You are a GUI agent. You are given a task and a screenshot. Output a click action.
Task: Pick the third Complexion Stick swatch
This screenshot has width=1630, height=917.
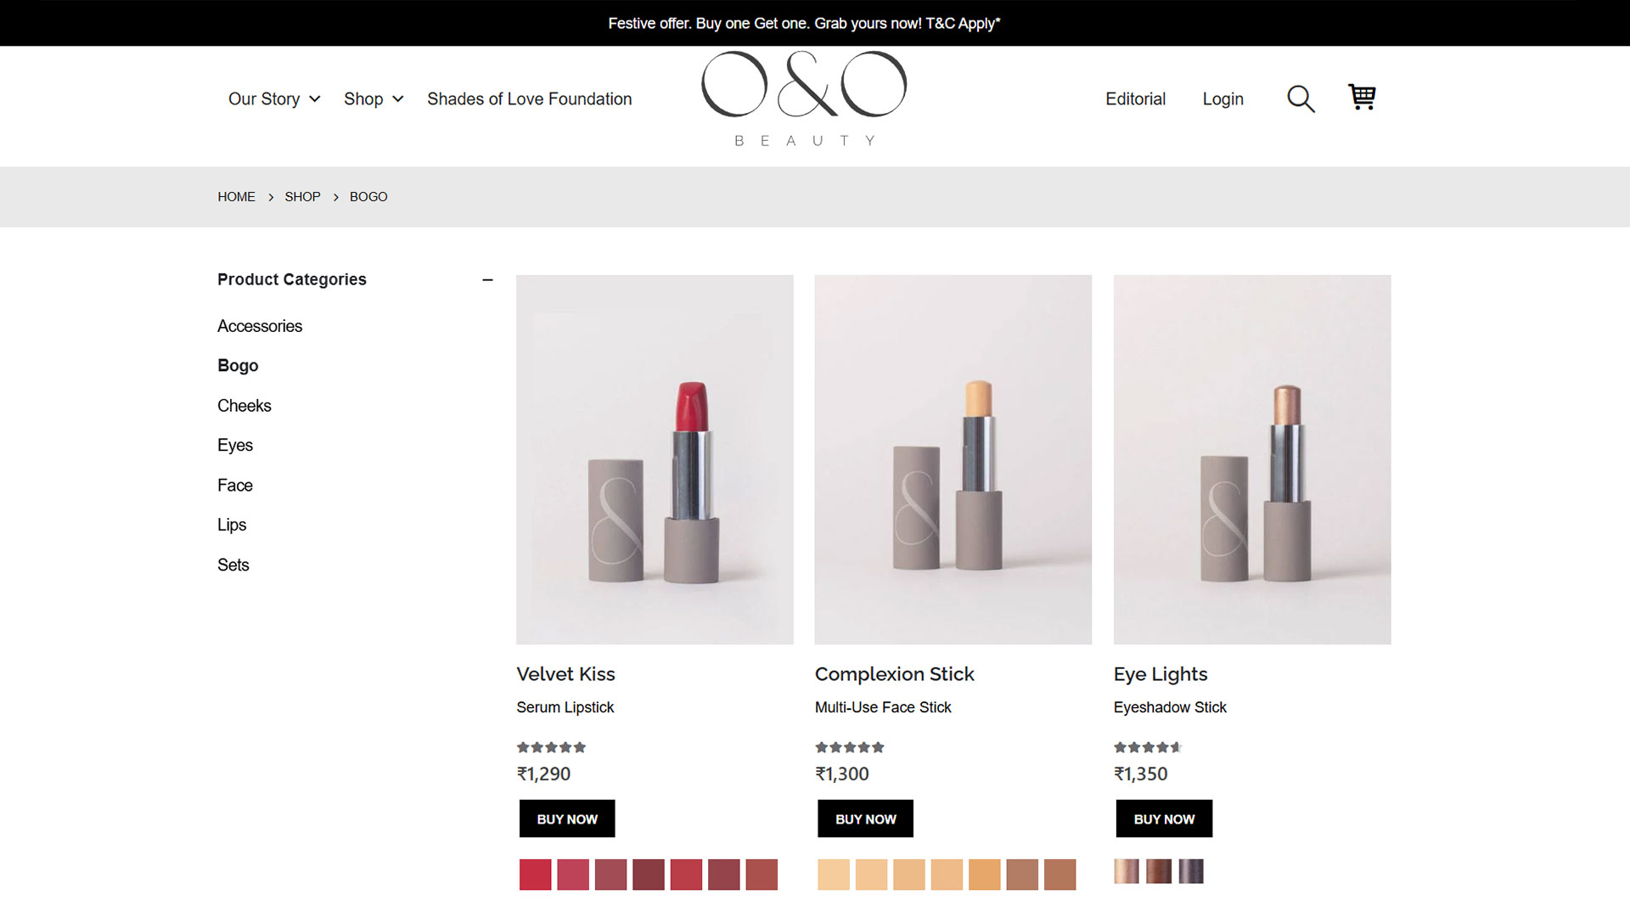[x=909, y=875]
